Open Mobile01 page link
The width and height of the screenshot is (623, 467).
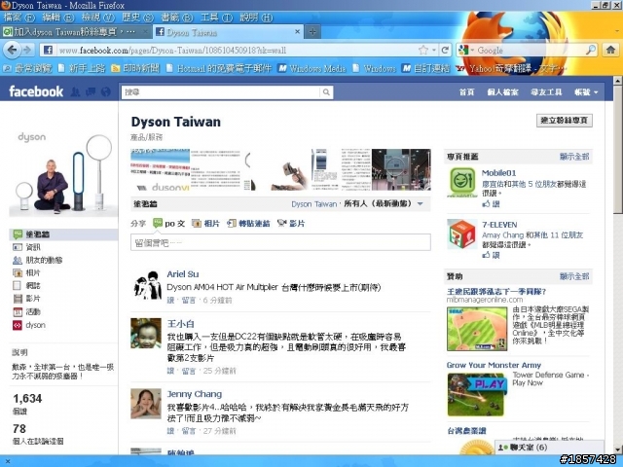tap(498, 173)
